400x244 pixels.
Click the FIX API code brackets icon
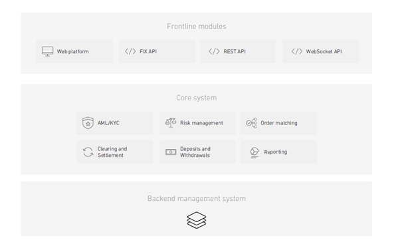pyautogui.click(x=130, y=51)
